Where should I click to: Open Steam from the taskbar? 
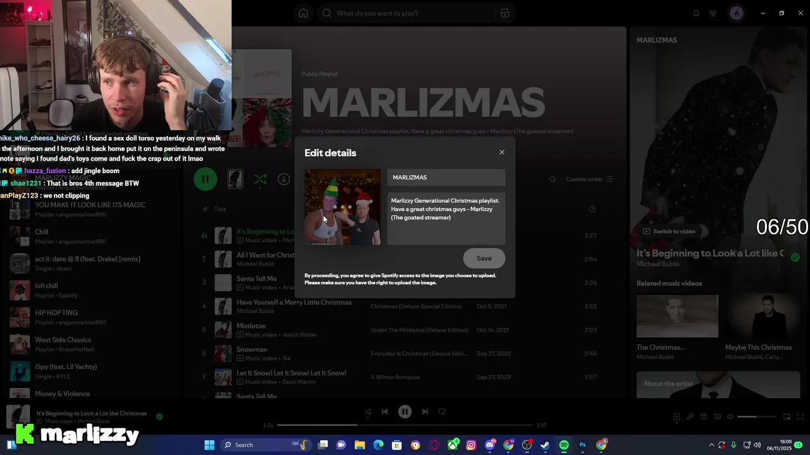point(545,445)
